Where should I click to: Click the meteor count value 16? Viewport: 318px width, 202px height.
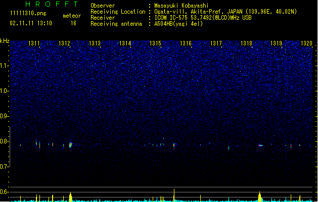click(x=73, y=23)
